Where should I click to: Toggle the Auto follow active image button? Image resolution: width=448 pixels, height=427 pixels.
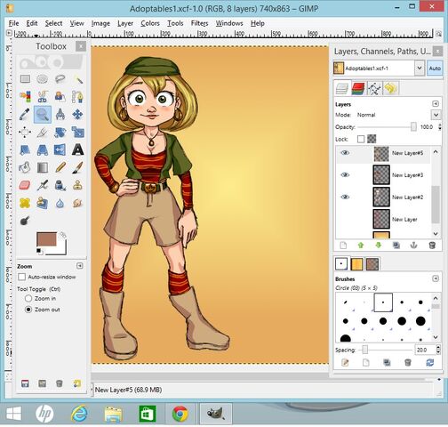point(435,68)
